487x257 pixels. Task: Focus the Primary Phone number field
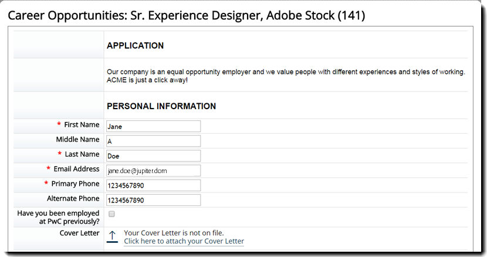(153, 185)
